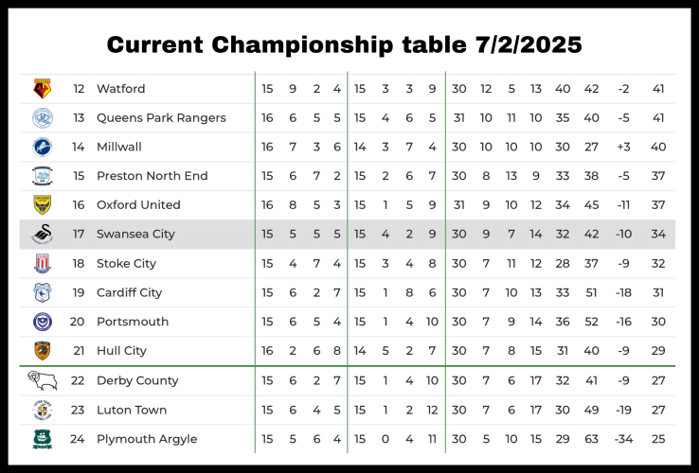Open the Plymouth Argyle team link

tap(147, 439)
